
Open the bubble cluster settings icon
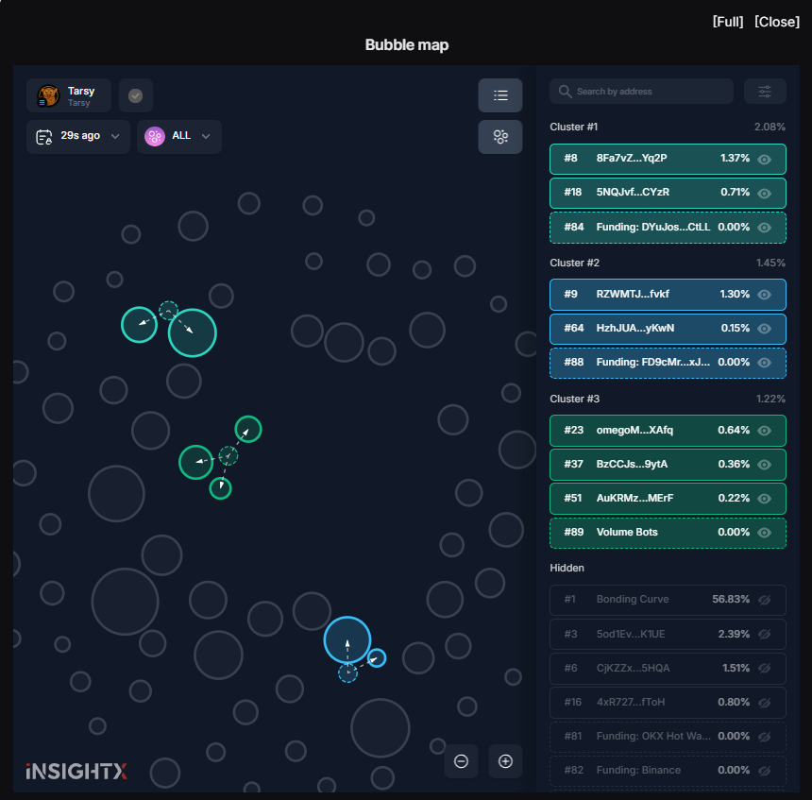click(x=500, y=137)
